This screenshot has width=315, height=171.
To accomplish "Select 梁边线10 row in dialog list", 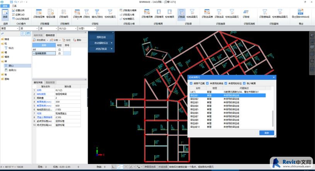I will click(227, 127).
